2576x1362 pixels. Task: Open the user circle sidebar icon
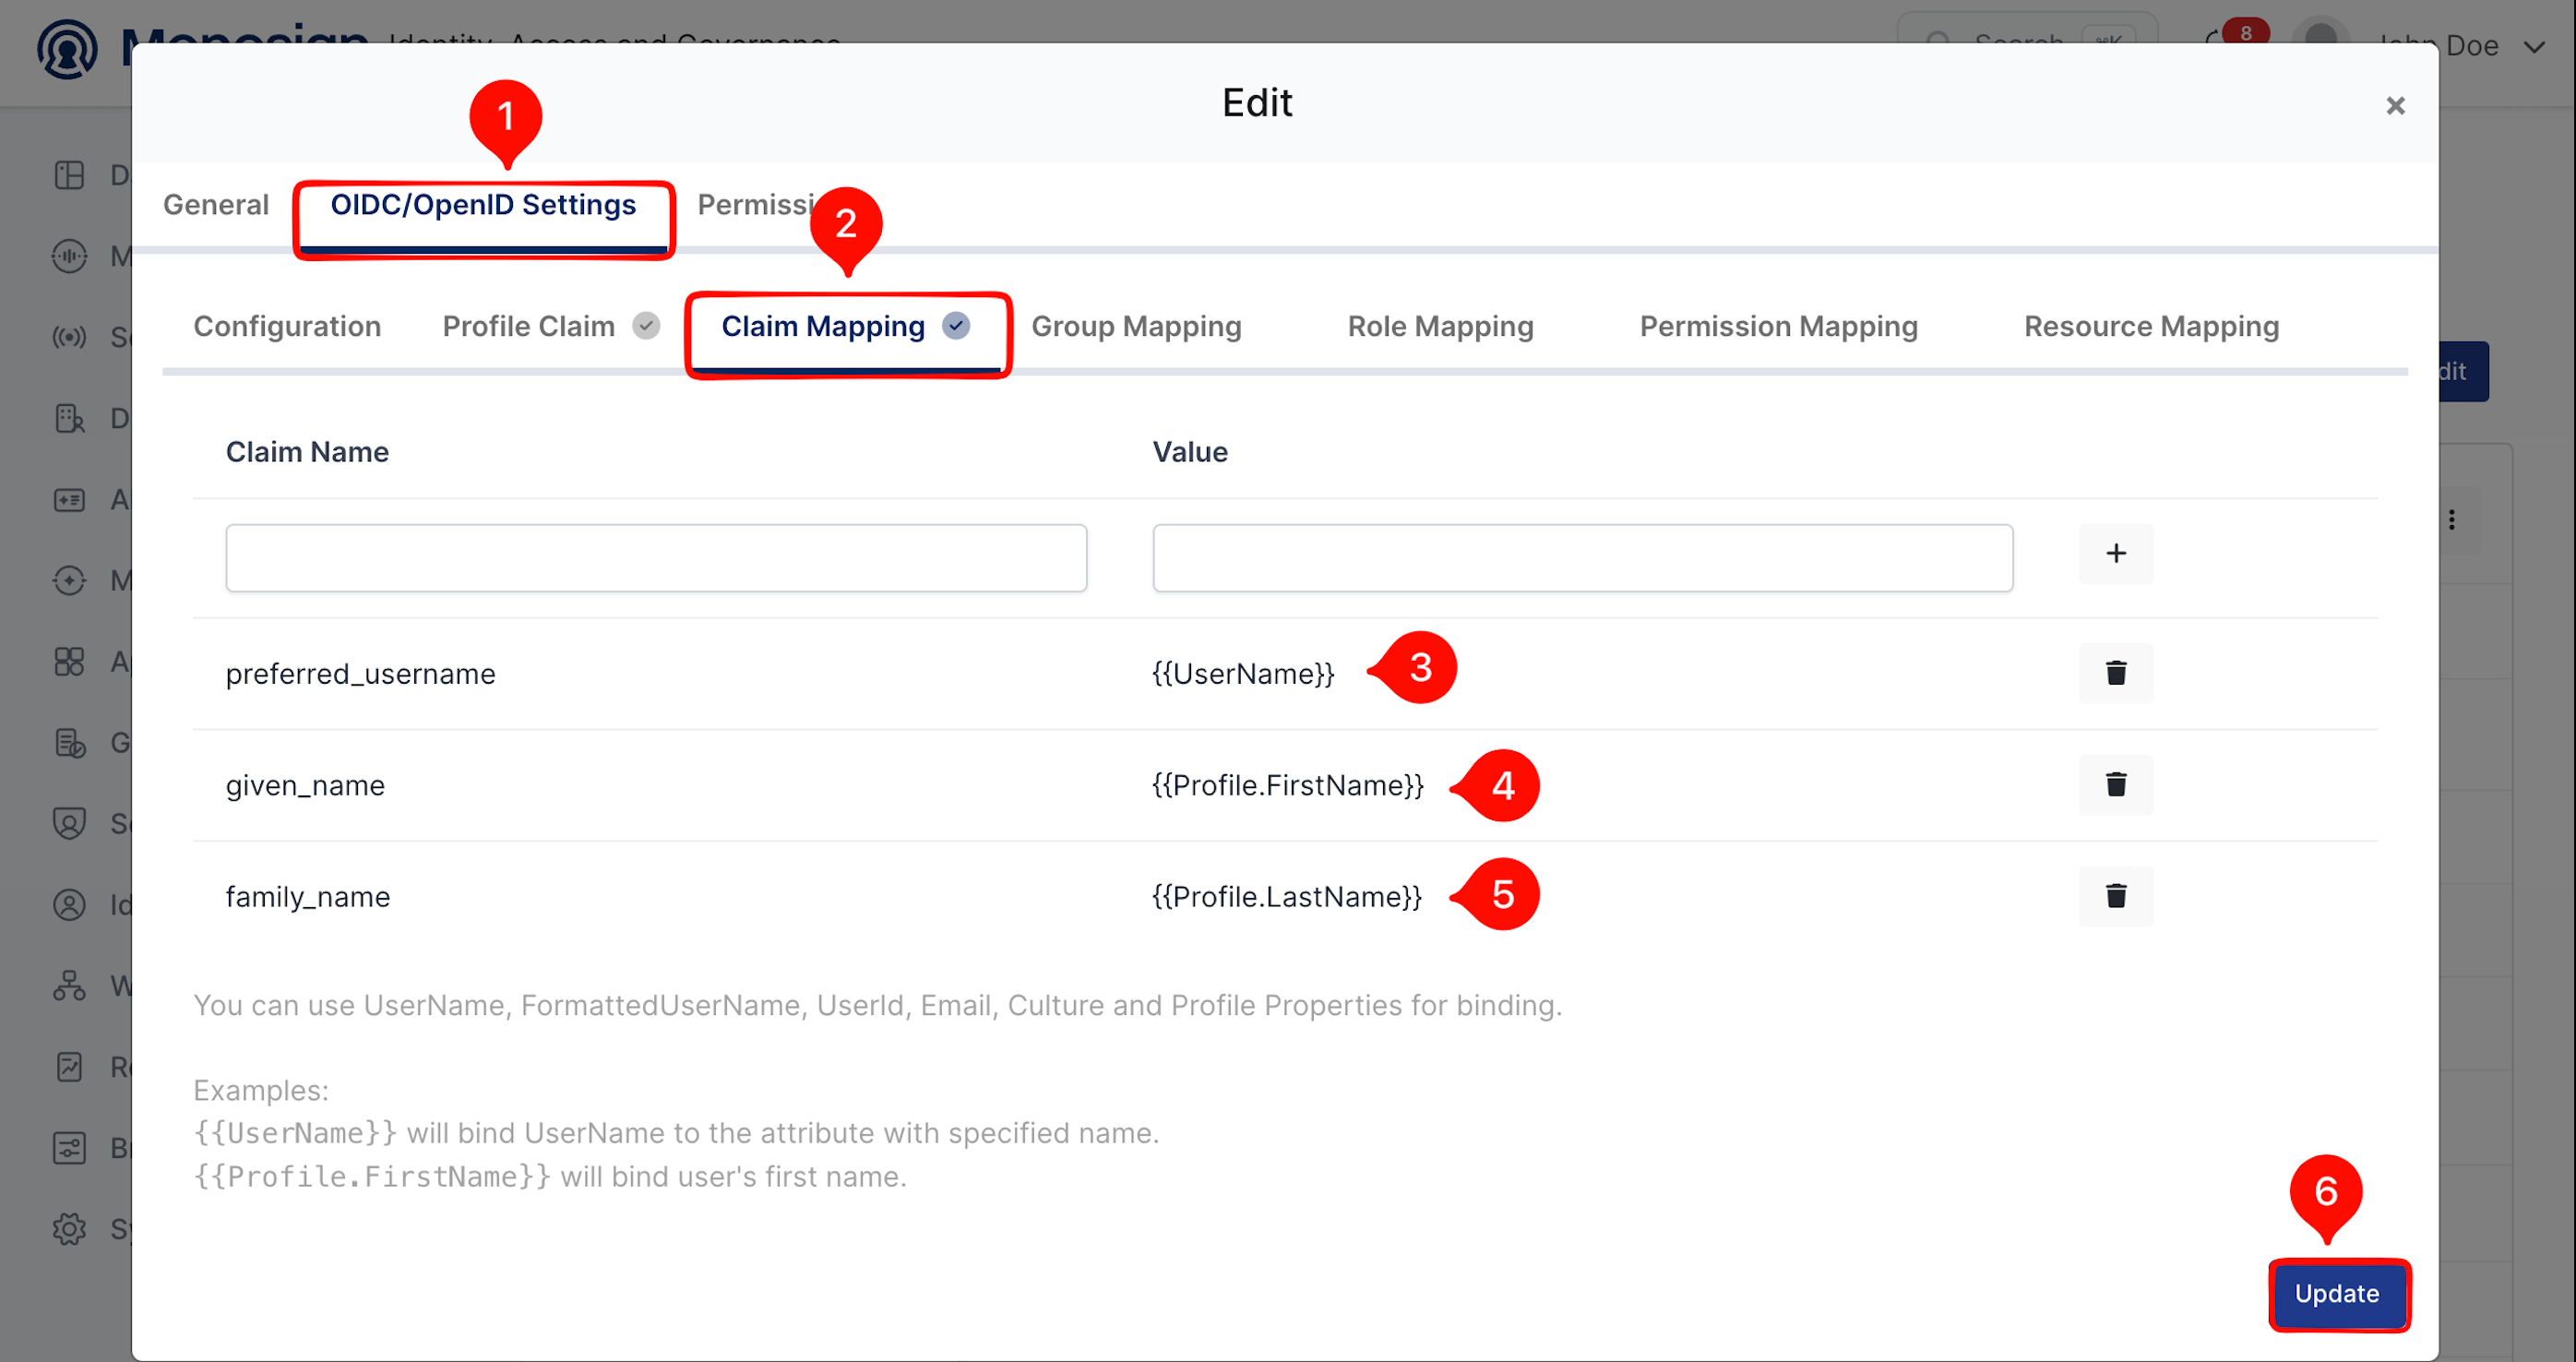tap(69, 904)
